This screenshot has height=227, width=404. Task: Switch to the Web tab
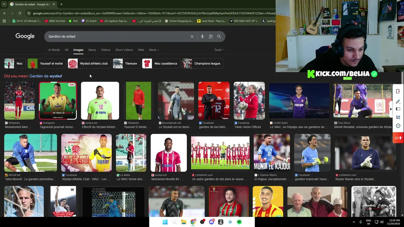[141, 50]
